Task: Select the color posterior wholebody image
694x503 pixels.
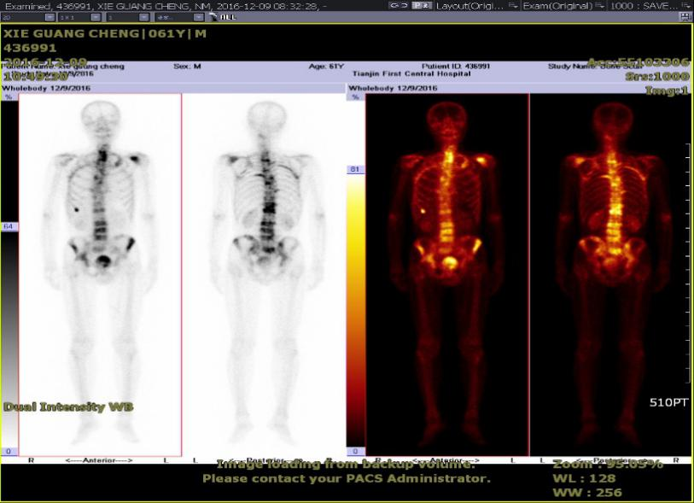Action: (x=609, y=274)
